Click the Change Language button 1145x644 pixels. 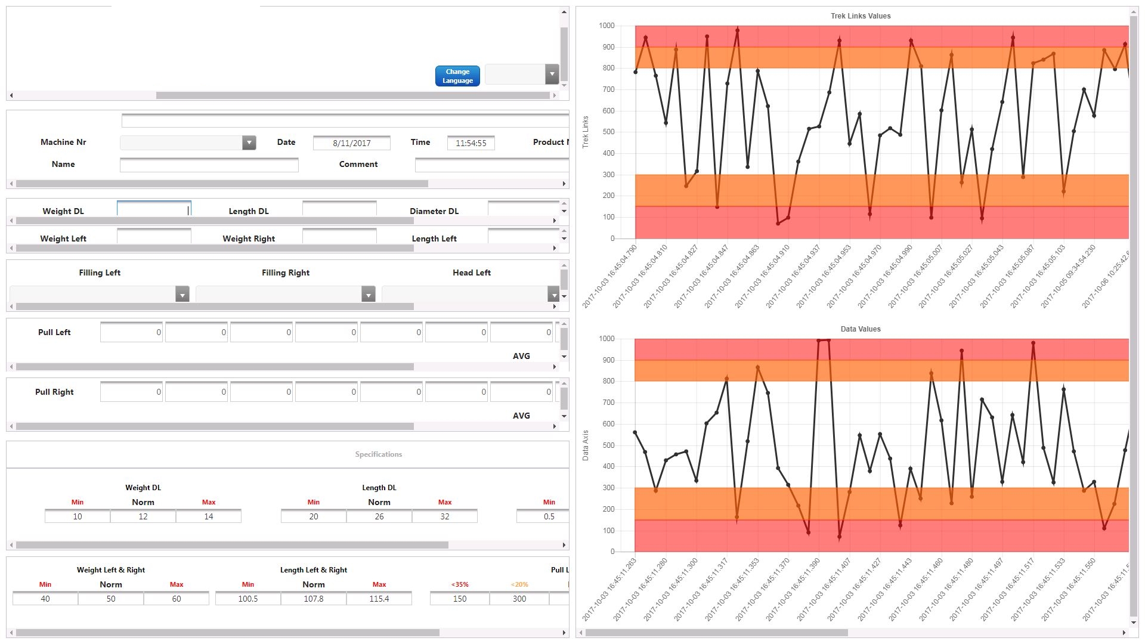click(x=457, y=76)
